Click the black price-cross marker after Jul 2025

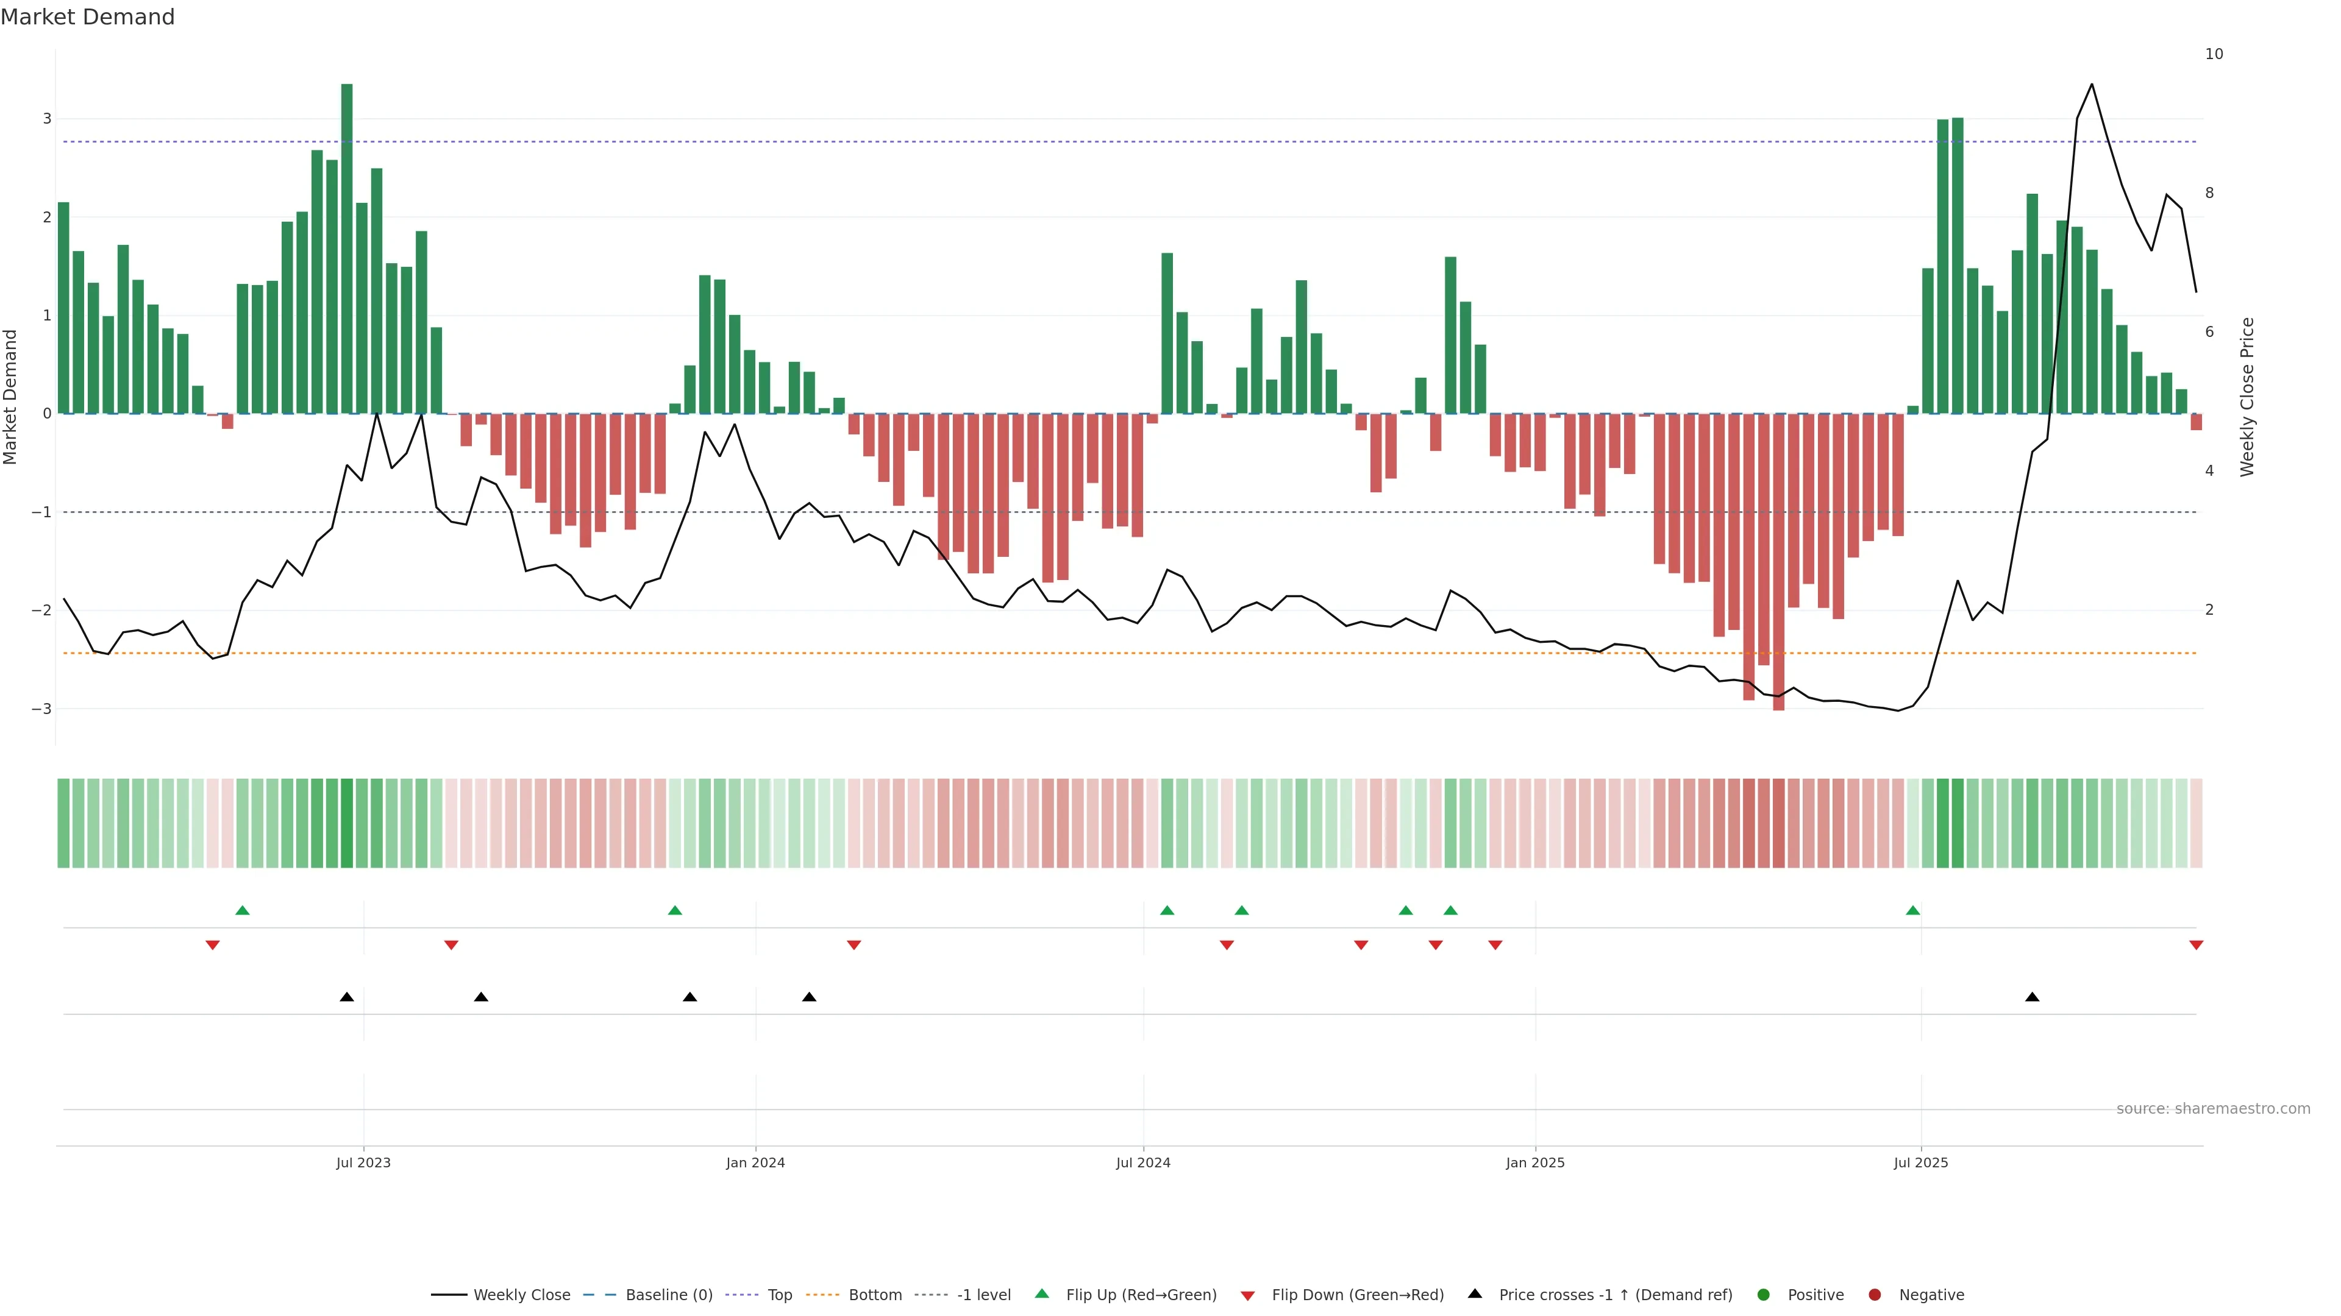pyautogui.click(x=2032, y=997)
